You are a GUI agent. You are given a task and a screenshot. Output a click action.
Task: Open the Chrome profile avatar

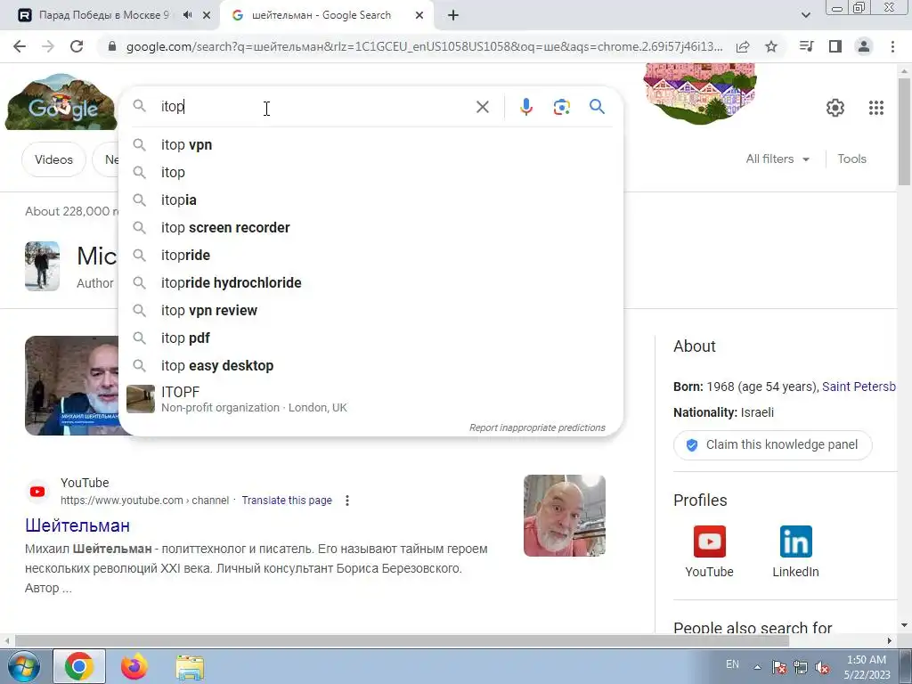point(864,46)
